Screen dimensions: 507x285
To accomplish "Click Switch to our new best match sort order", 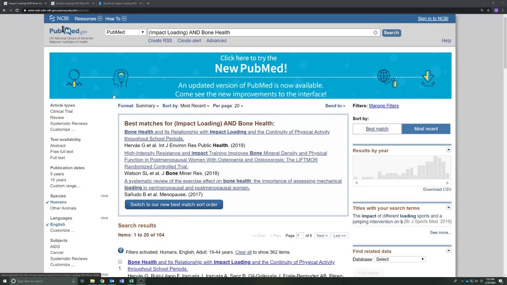I will click(x=174, y=205).
